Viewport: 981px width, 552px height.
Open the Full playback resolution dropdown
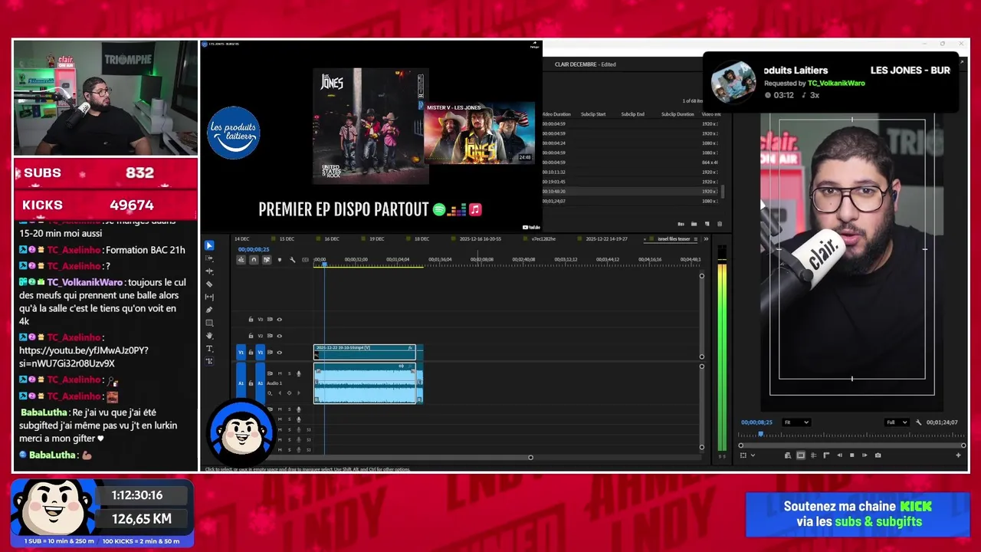(x=896, y=422)
